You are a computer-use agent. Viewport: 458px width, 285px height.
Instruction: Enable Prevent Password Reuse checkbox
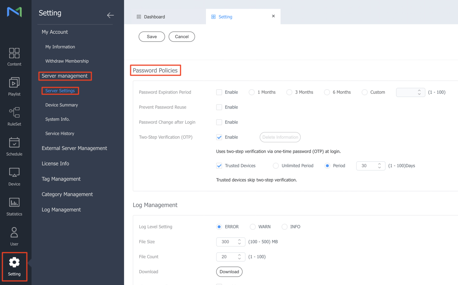coord(219,107)
